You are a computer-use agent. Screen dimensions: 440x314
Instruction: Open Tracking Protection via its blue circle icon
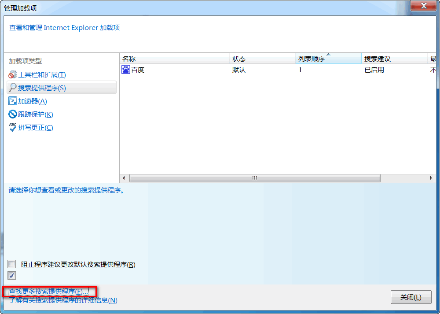(x=13, y=115)
